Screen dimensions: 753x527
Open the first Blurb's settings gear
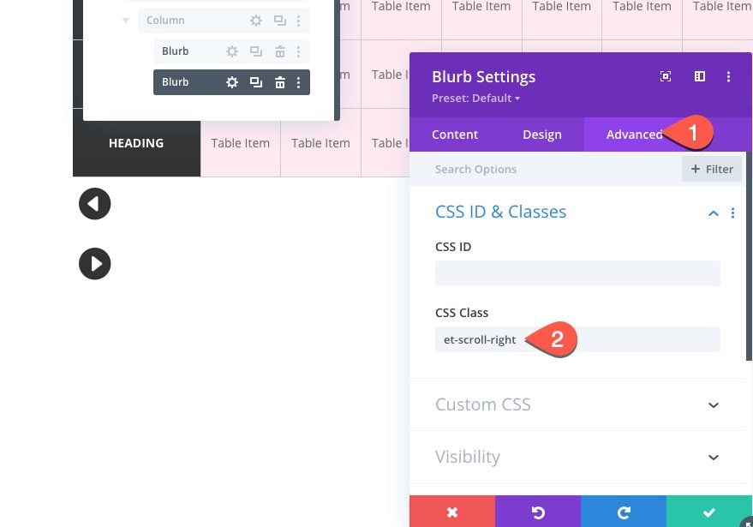(x=231, y=51)
